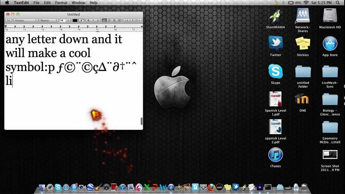This screenshot has height=194, width=345.
Task: Open the text background color swatch
Action: click(81, 20)
